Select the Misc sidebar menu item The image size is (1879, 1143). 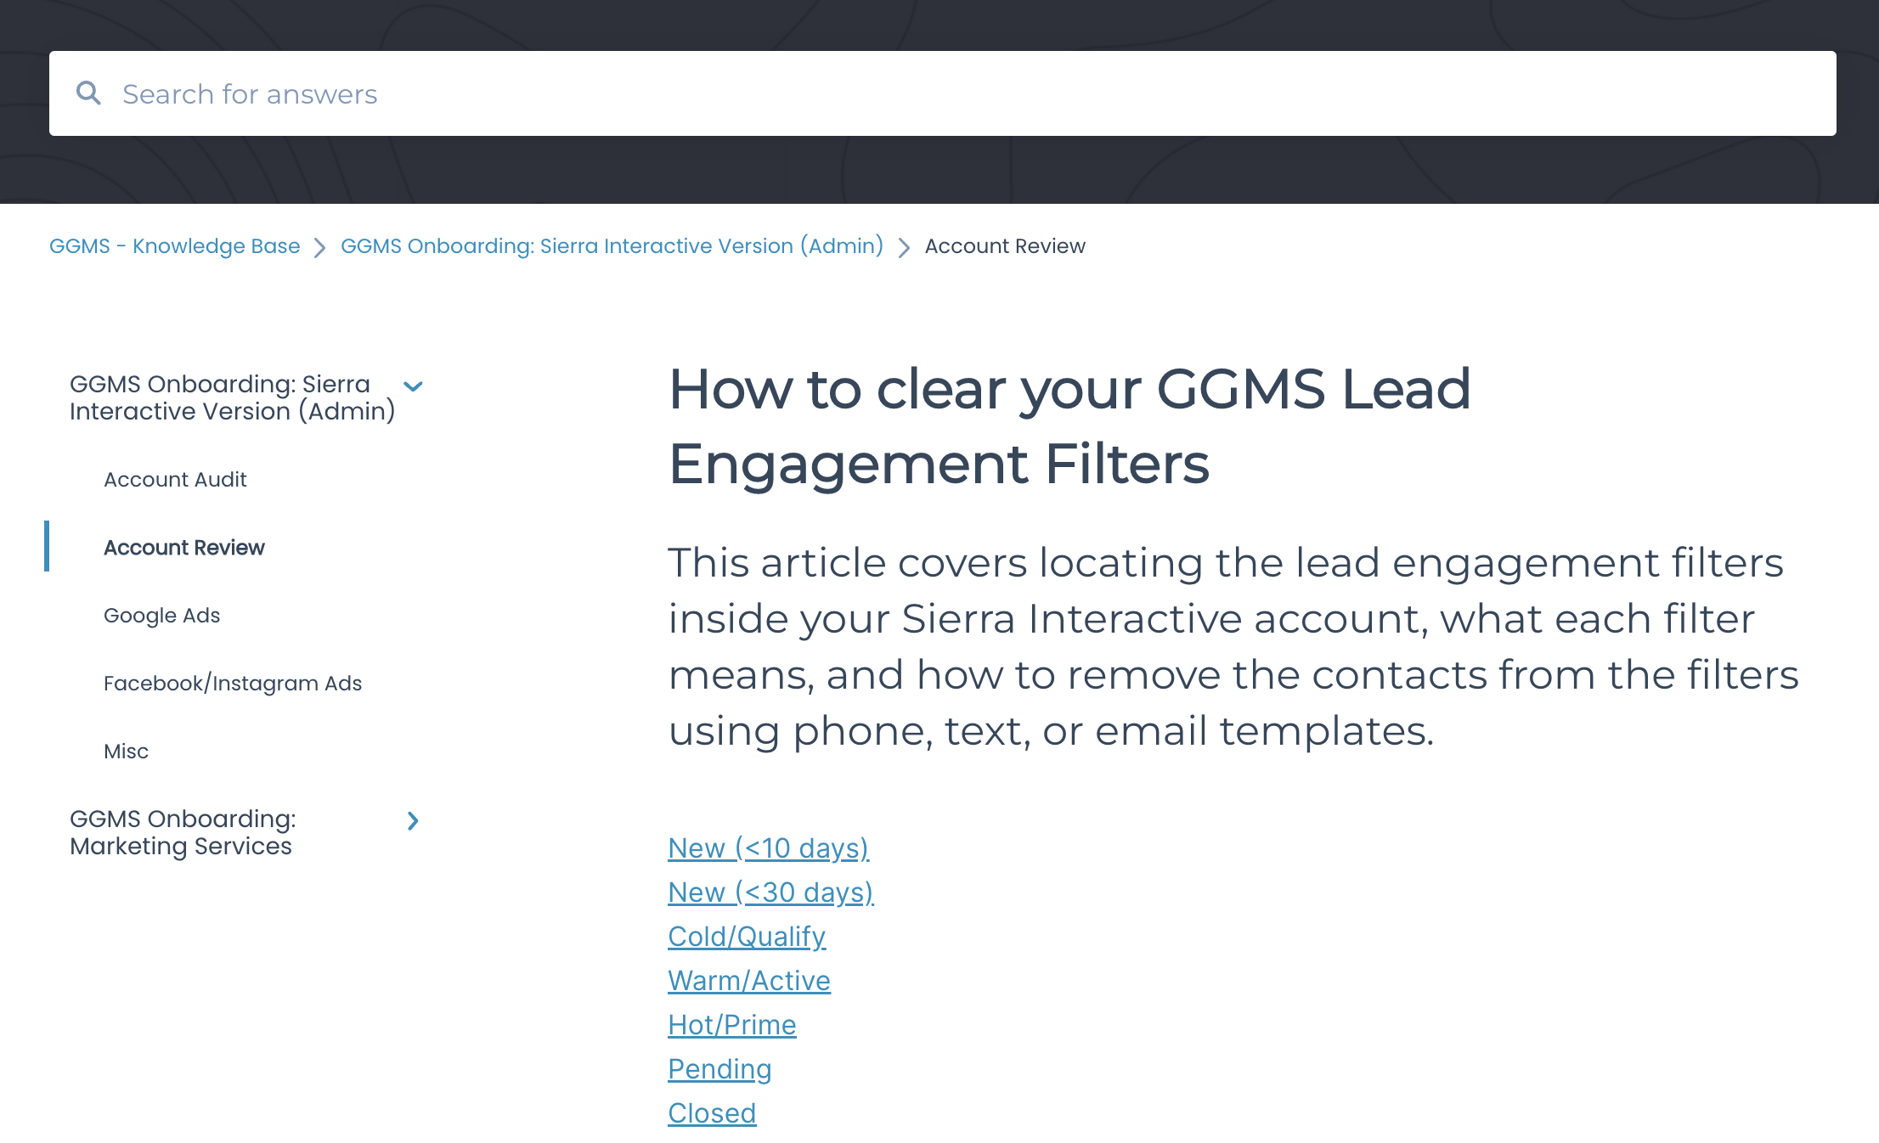click(x=127, y=752)
